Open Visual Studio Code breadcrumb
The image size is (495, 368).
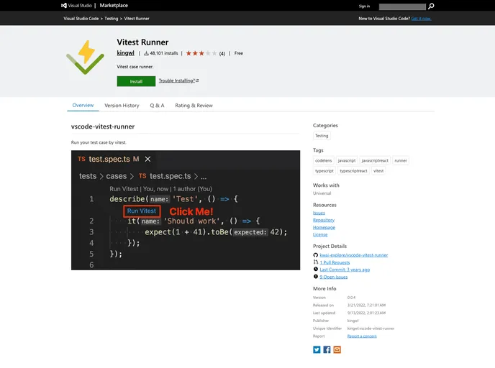pyautogui.click(x=81, y=19)
